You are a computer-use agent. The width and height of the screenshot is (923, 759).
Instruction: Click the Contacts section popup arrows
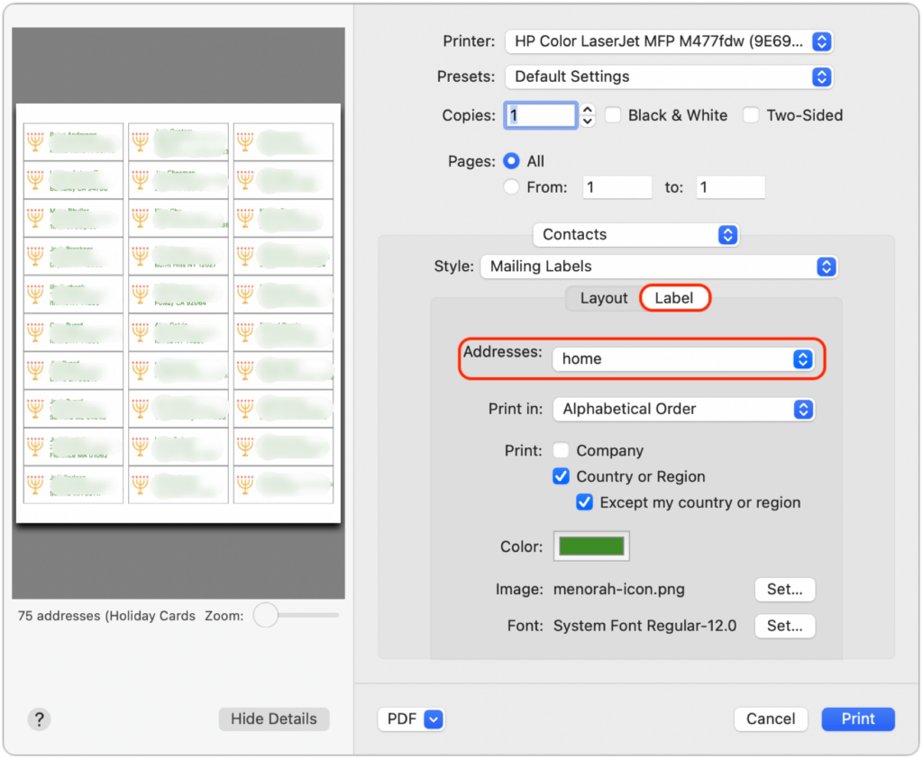click(728, 235)
